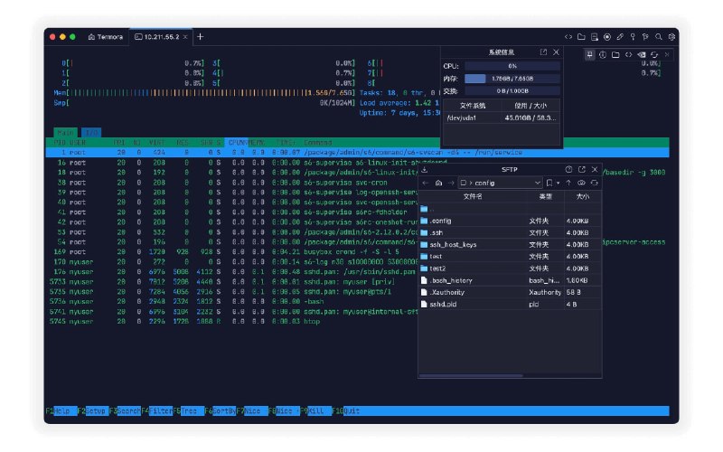Switch to htop Main tab
Image resolution: width=723 pixels, height=452 pixels.
(65, 133)
